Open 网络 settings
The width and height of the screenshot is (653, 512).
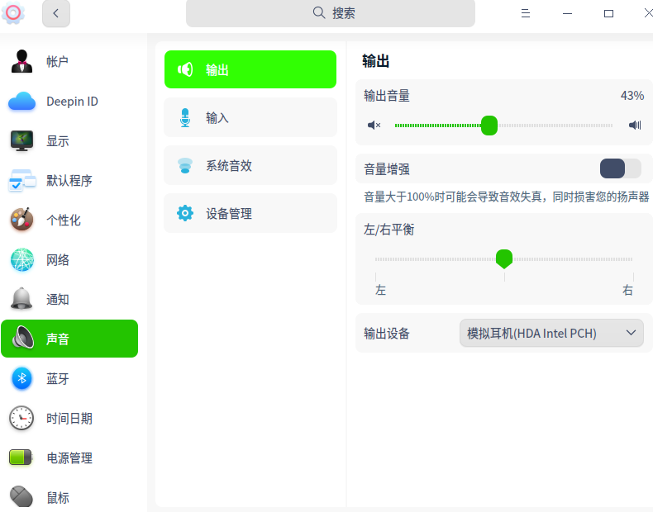(69, 259)
